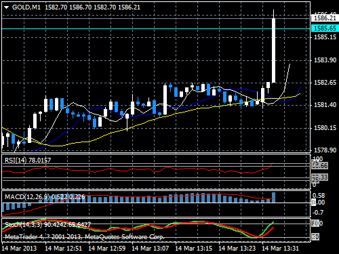339x254 pixels.
Task: Select the 1585.15 price axis label
Action: [x=325, y=37]
